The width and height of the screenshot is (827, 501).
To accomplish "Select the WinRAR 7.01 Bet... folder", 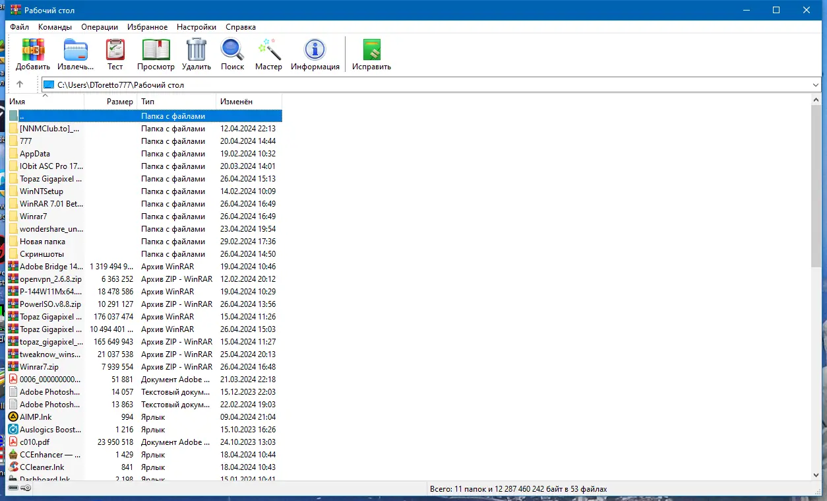I will pos(144,204).
